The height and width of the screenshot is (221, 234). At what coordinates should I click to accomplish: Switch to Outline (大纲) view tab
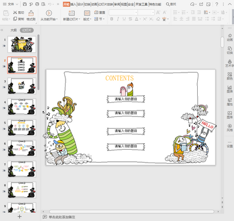pos(13,30)
